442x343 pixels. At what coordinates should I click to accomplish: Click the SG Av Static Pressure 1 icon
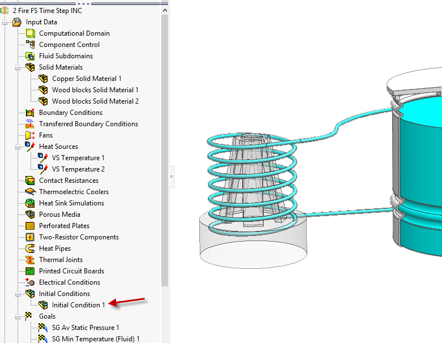tap(43, 327)
